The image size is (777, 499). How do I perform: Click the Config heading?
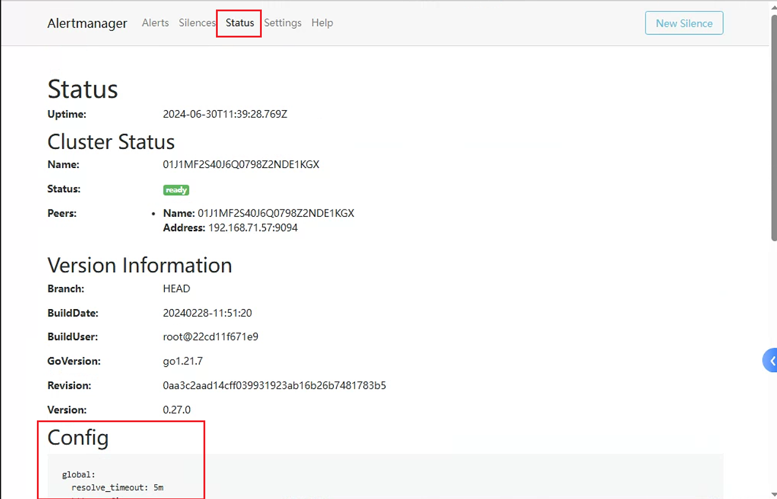[x=78, y=438]
